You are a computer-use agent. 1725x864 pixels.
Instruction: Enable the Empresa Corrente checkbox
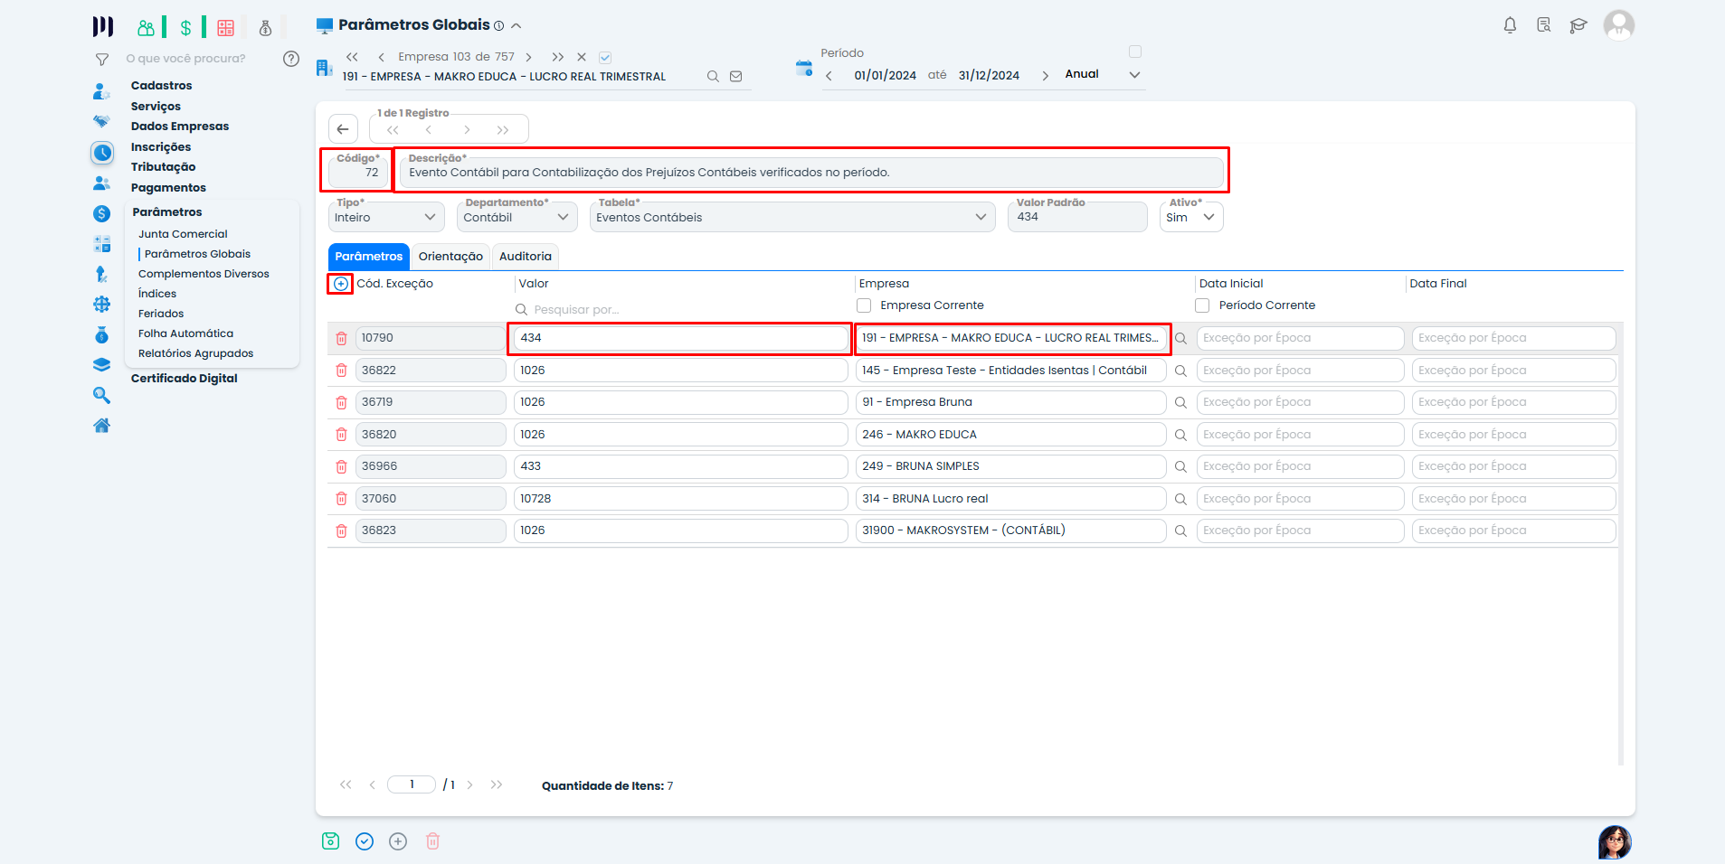(865, 305)
